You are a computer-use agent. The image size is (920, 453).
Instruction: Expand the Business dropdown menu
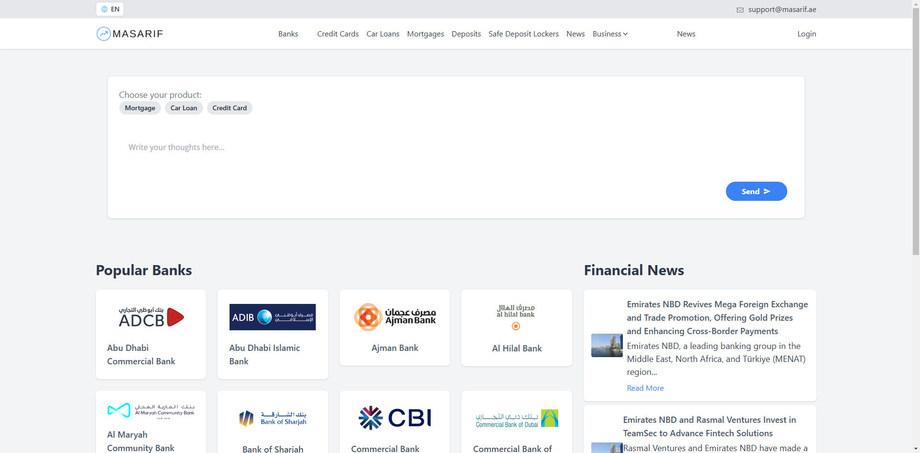point(609,34)
